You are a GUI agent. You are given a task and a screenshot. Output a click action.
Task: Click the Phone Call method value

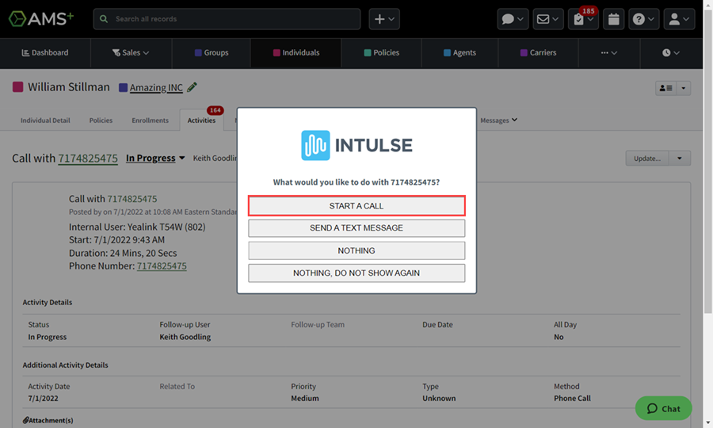pyautogui.click(x=572, y=399)
